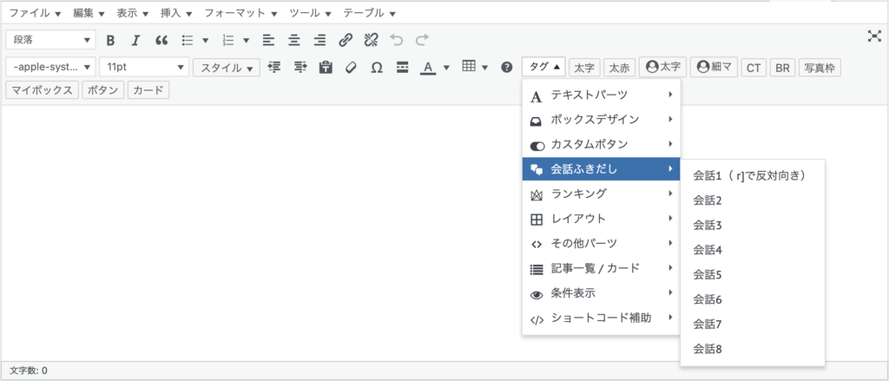Open the 段落 paragraph format dropdown
Image resolution: width=889 pixels, height=381 pixels.
(50, 40)
